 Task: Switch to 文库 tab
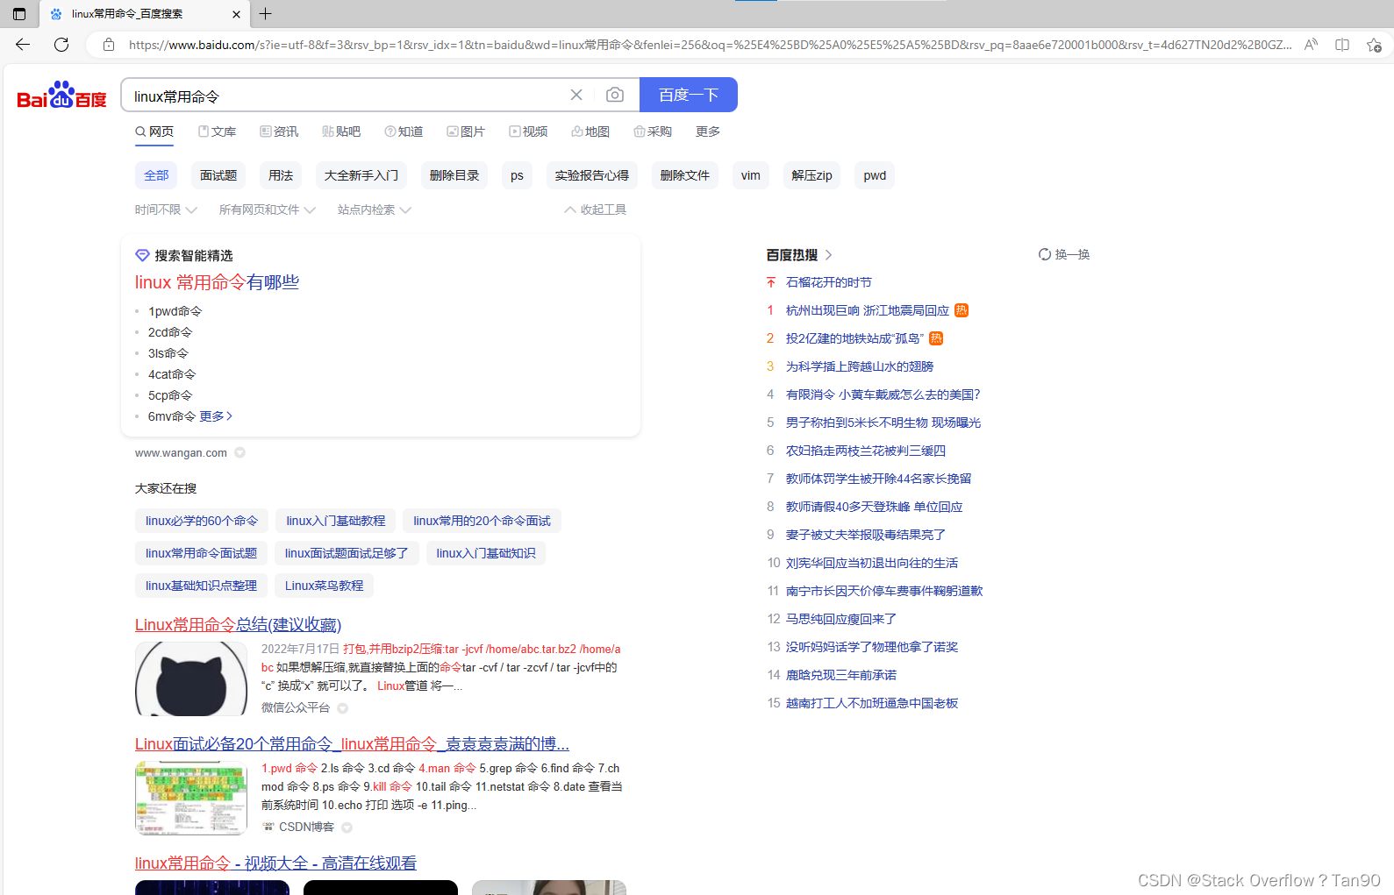pyautogui.click(x=217, y=131)
